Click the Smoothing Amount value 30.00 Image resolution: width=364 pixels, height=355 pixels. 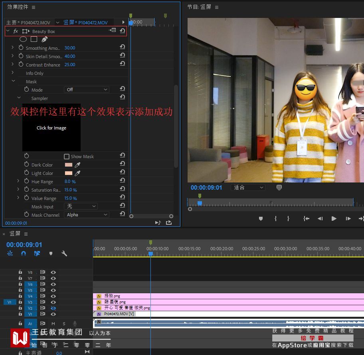point(70,48)
